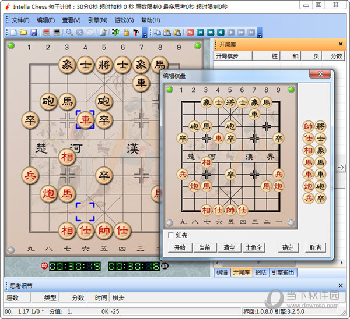Viewport: 350px width, 319px height.
Task: Click the 清空 button to clear board
Action: (229, 248)
